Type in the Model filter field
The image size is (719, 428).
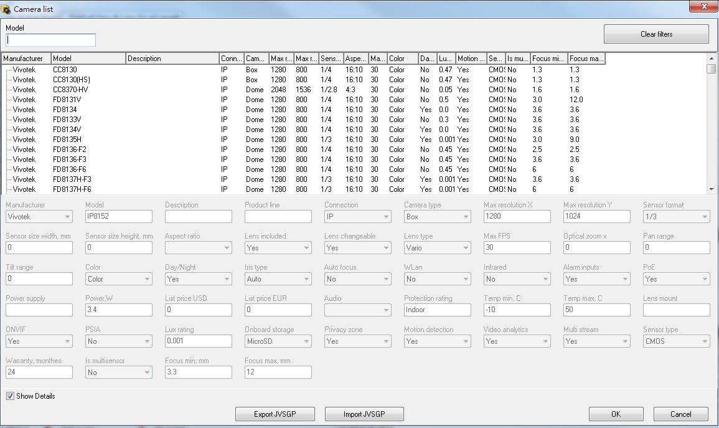click(x=50, y=40)
